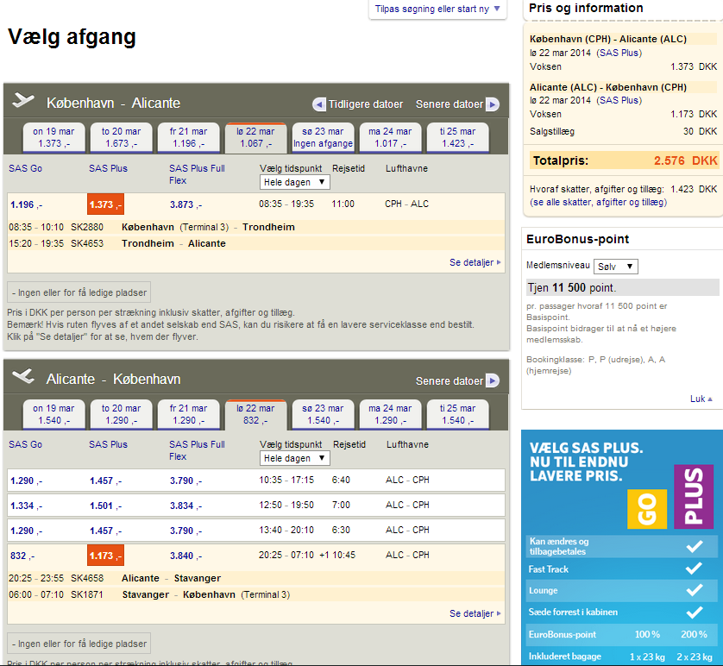Image resolution: width=723 pixels, height=666 pixels.
Task: Select outbound date tab ma 24 mar
Action: pyautogui.click(x=386, y=137)
